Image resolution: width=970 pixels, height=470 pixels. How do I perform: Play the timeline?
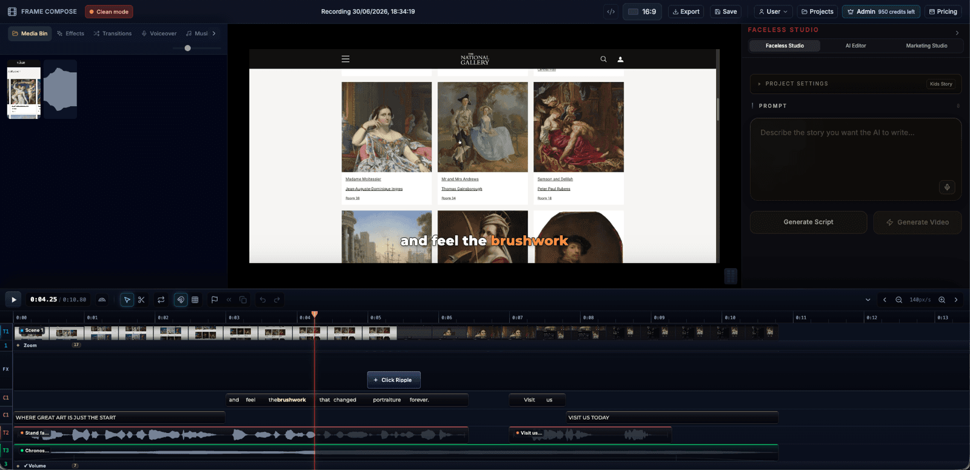(x=13, y=300)
